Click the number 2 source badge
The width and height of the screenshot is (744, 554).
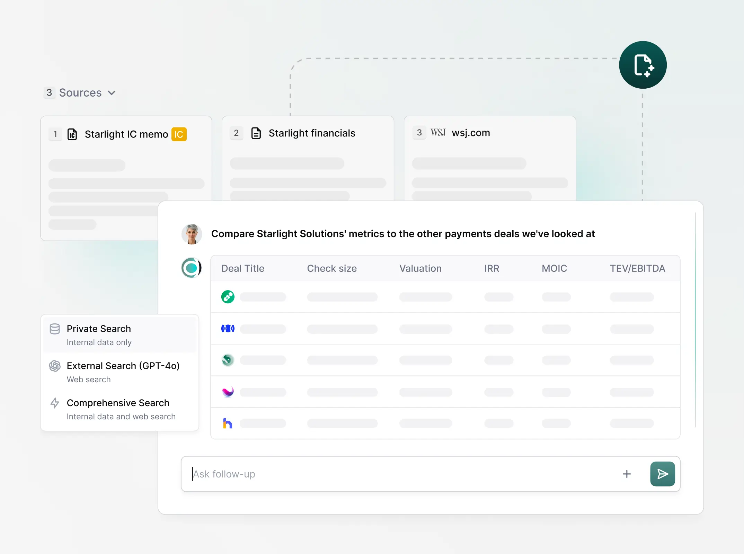pyautogui.click(x=236, y=133)
